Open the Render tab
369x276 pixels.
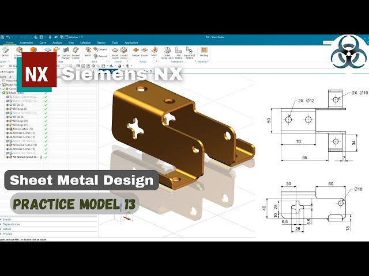(101, 43)
